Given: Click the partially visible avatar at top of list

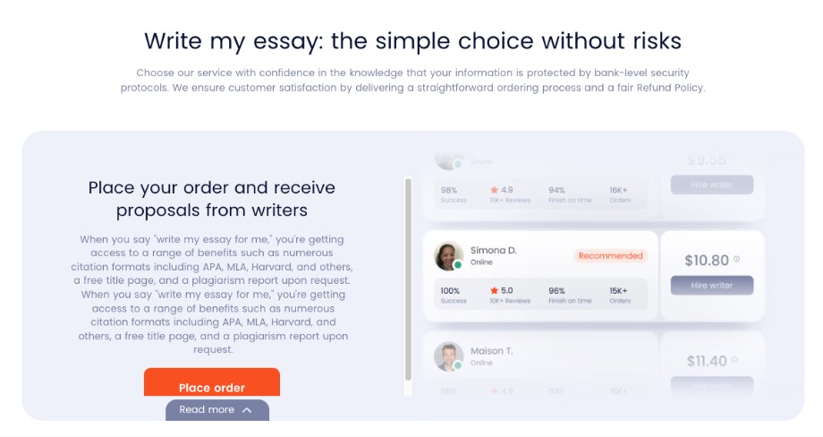Looking at the screenshot, I should coord(448,161).
